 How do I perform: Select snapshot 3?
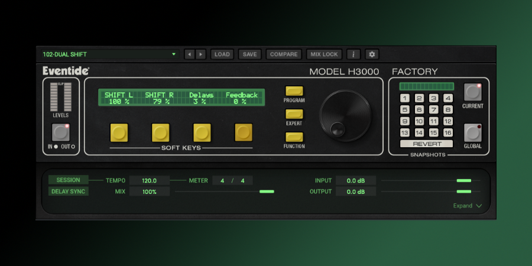[x=434, y=98]
